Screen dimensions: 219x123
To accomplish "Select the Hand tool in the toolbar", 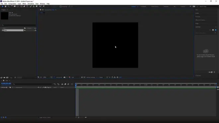I will 5,6.
